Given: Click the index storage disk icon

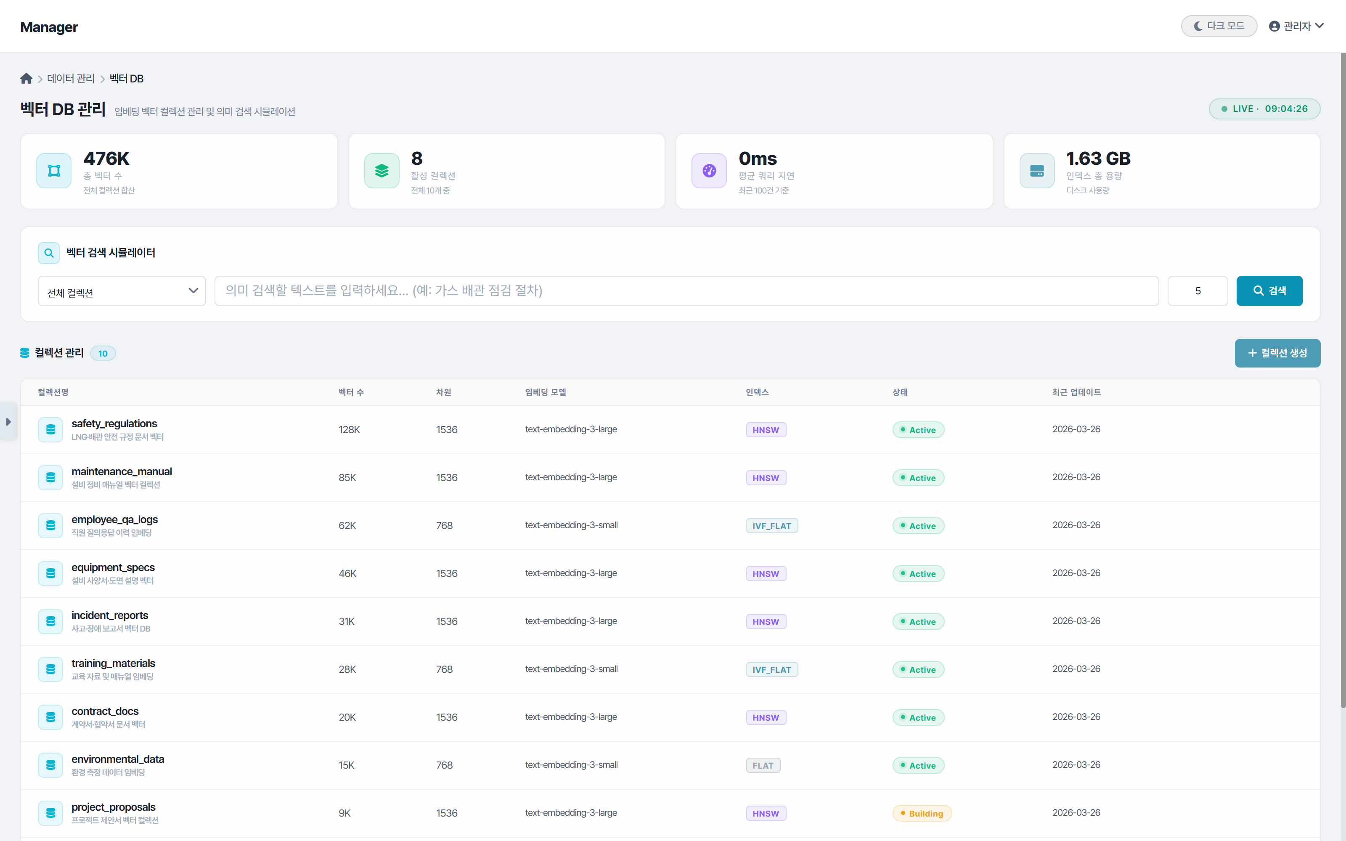Looking at the screenshot, I should (1037, 171).
